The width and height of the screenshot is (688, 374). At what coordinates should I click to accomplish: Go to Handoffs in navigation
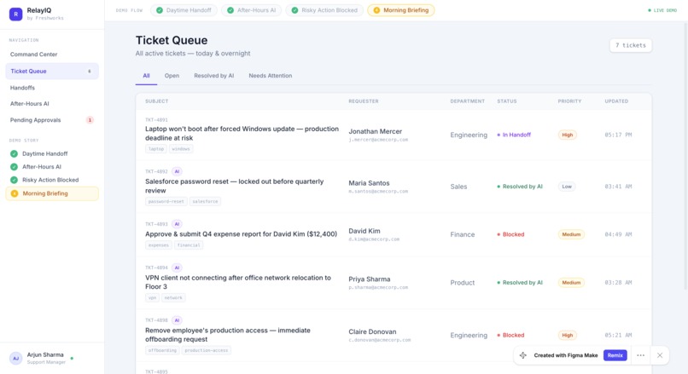[52, 88]
